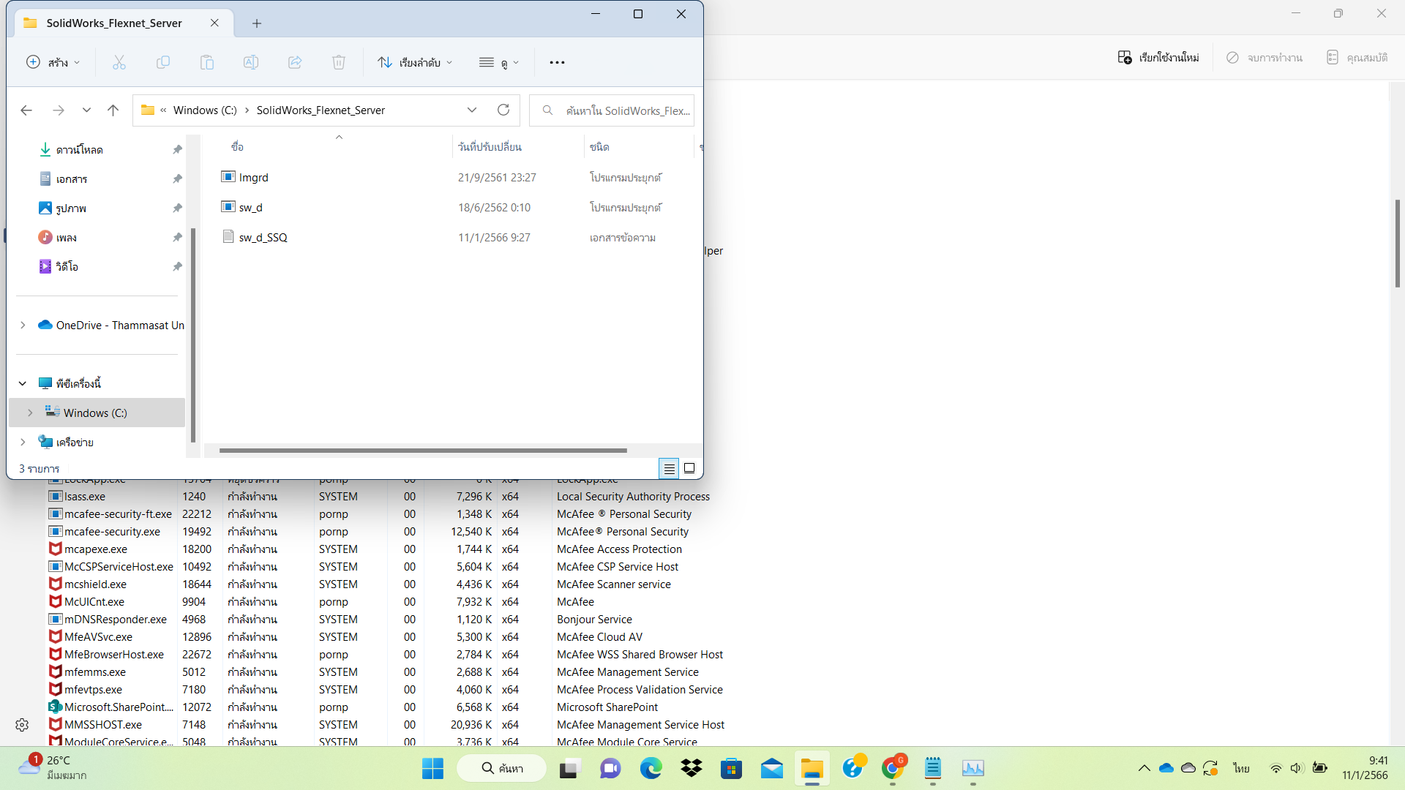1405x790 pixels.
Task: Select MMSSHOST.exe process row
Action: click(x=388, y=725)
